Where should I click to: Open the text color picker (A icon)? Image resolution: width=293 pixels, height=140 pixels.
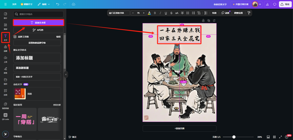coord(149,13)
